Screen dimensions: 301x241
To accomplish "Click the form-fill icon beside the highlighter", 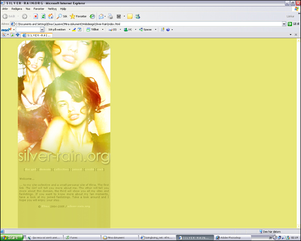I will (x=79, y=30).
